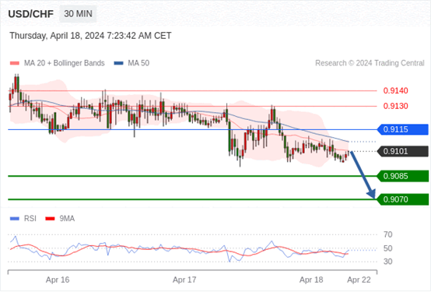Click the Apr 17 date axis label
The height and width of the screenshot is (292, 431).
pyautogui.click(x=184, y=280)
